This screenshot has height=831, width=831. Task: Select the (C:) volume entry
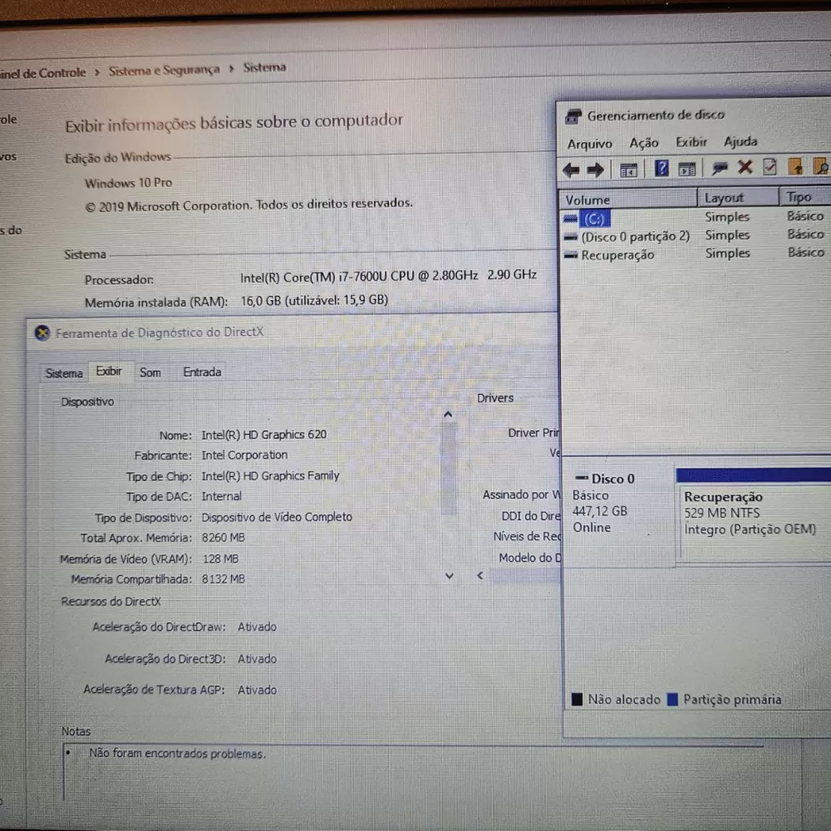point(593,218)
